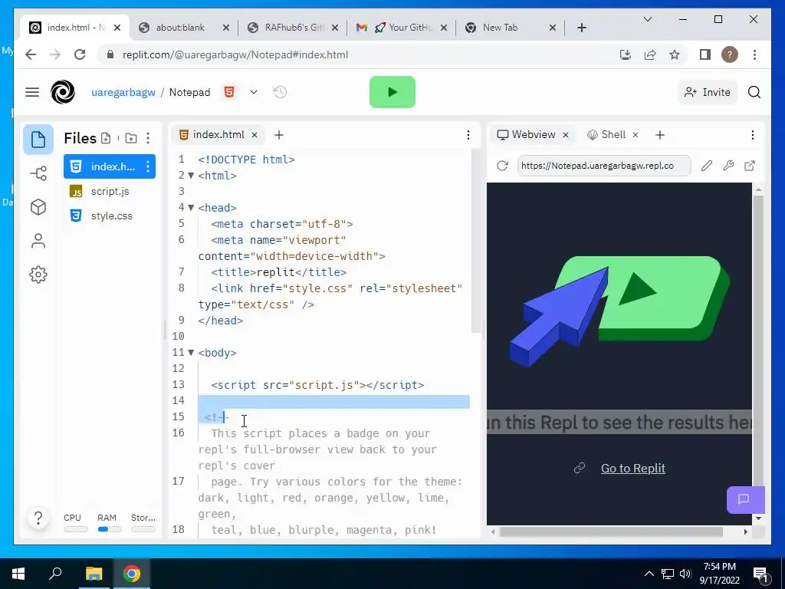The image size is (785, 589).
Task: Open the Settings gear in the sidebar
Action: [x=38, y=275]
